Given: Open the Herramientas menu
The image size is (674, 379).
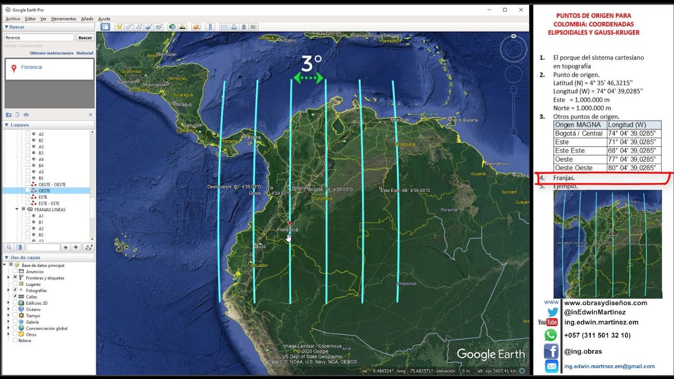Looking at the screenshot, I should [64, 19].
